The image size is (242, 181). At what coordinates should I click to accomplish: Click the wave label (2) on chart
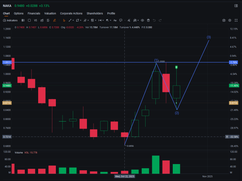point(177,113)
